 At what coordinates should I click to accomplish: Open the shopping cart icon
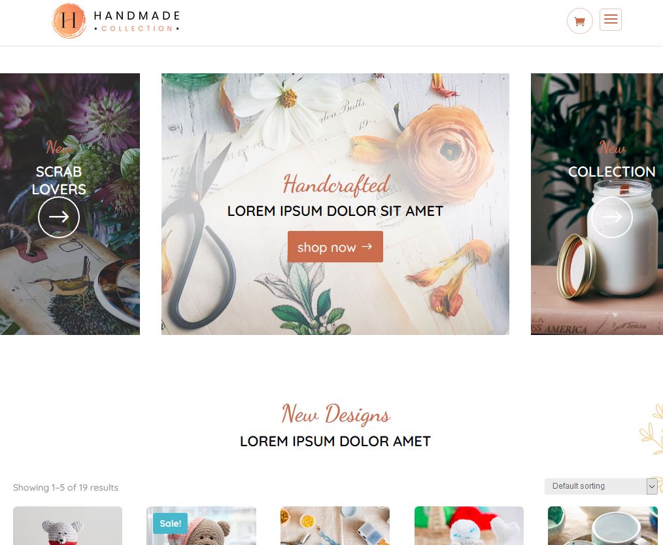coord(579,21)
